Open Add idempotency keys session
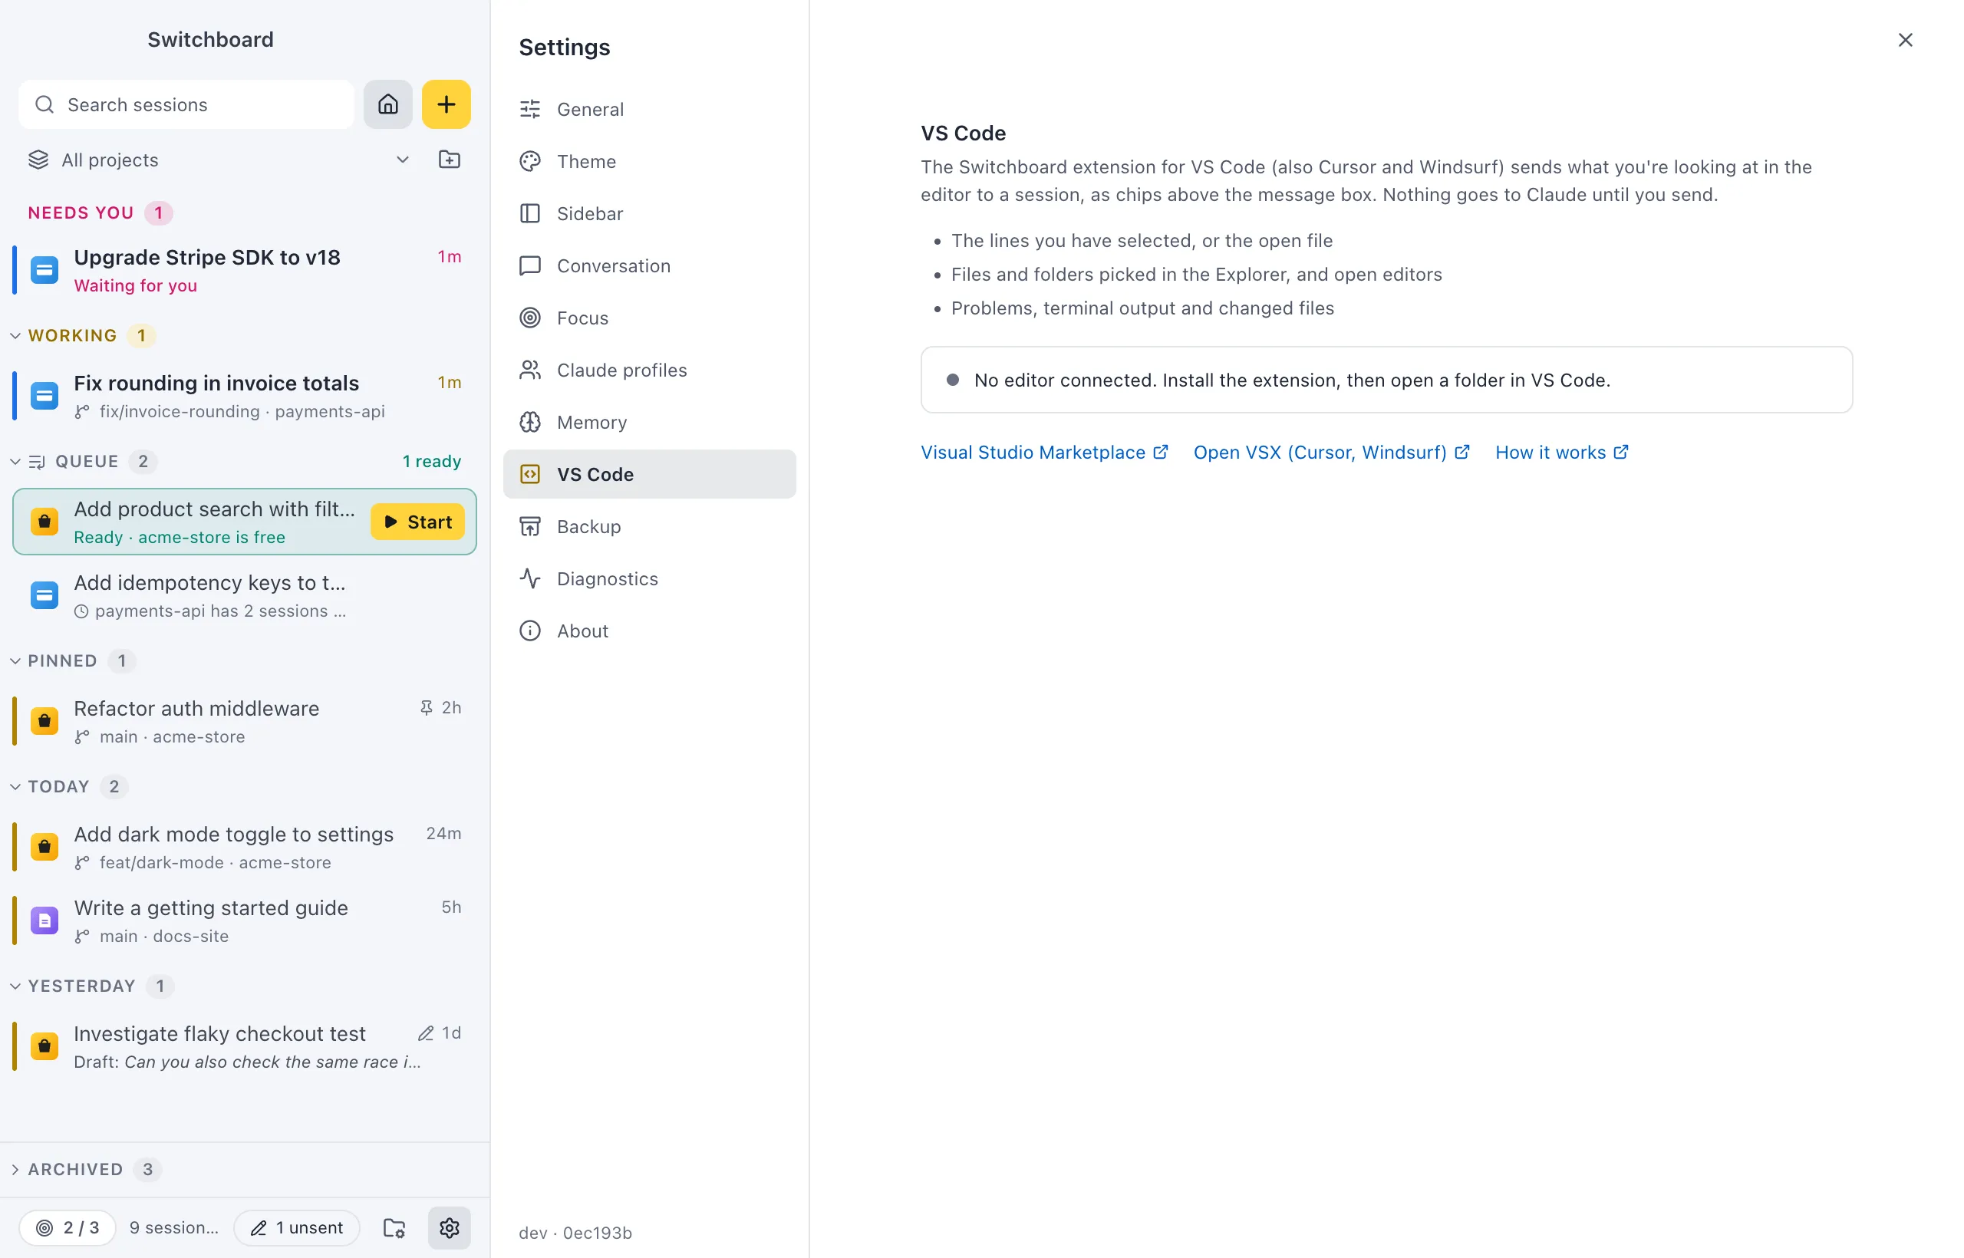1964x1258 pixels. pyautogui.click(x=244, y=595)
